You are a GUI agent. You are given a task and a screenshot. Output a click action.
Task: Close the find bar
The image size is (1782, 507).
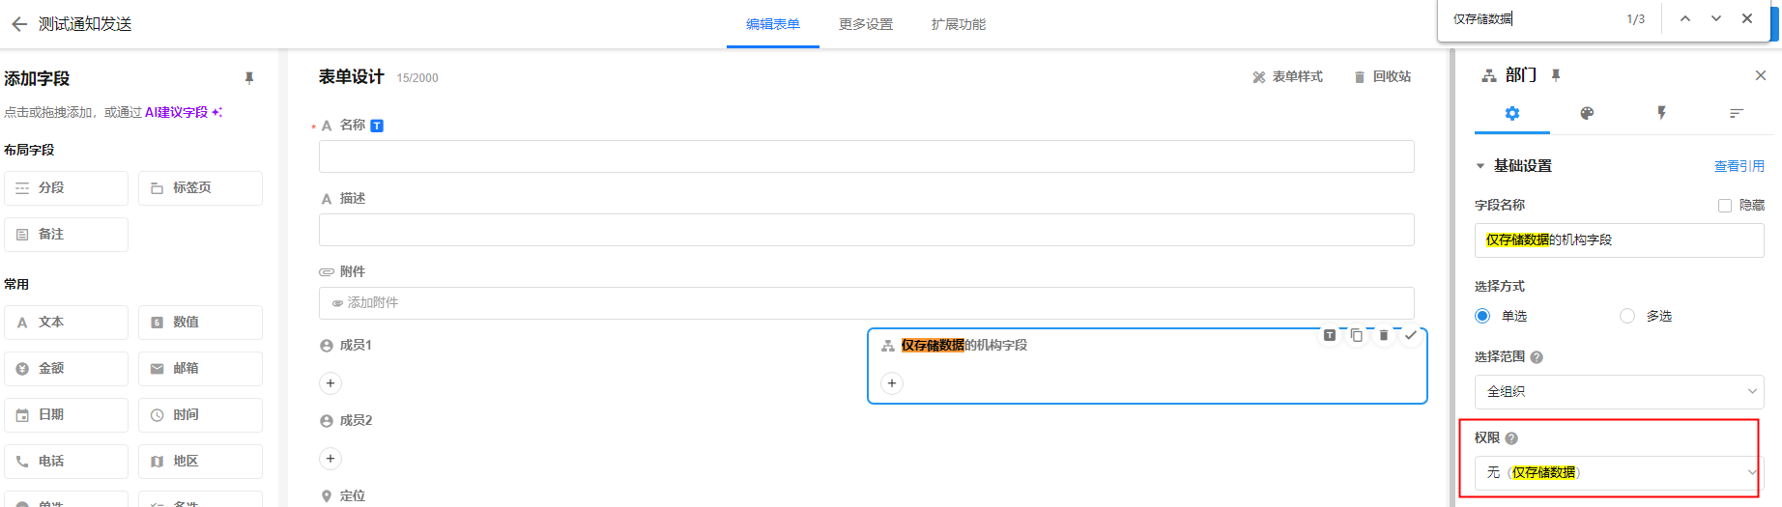[x=1747, y=18]
